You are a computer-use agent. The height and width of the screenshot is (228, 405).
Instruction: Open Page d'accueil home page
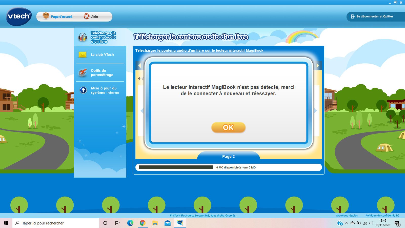point(62,16)
